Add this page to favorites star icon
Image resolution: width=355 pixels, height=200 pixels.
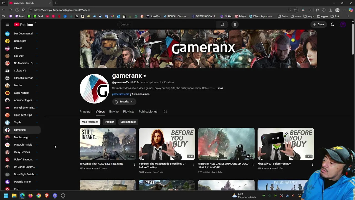[x=295, y=10]
